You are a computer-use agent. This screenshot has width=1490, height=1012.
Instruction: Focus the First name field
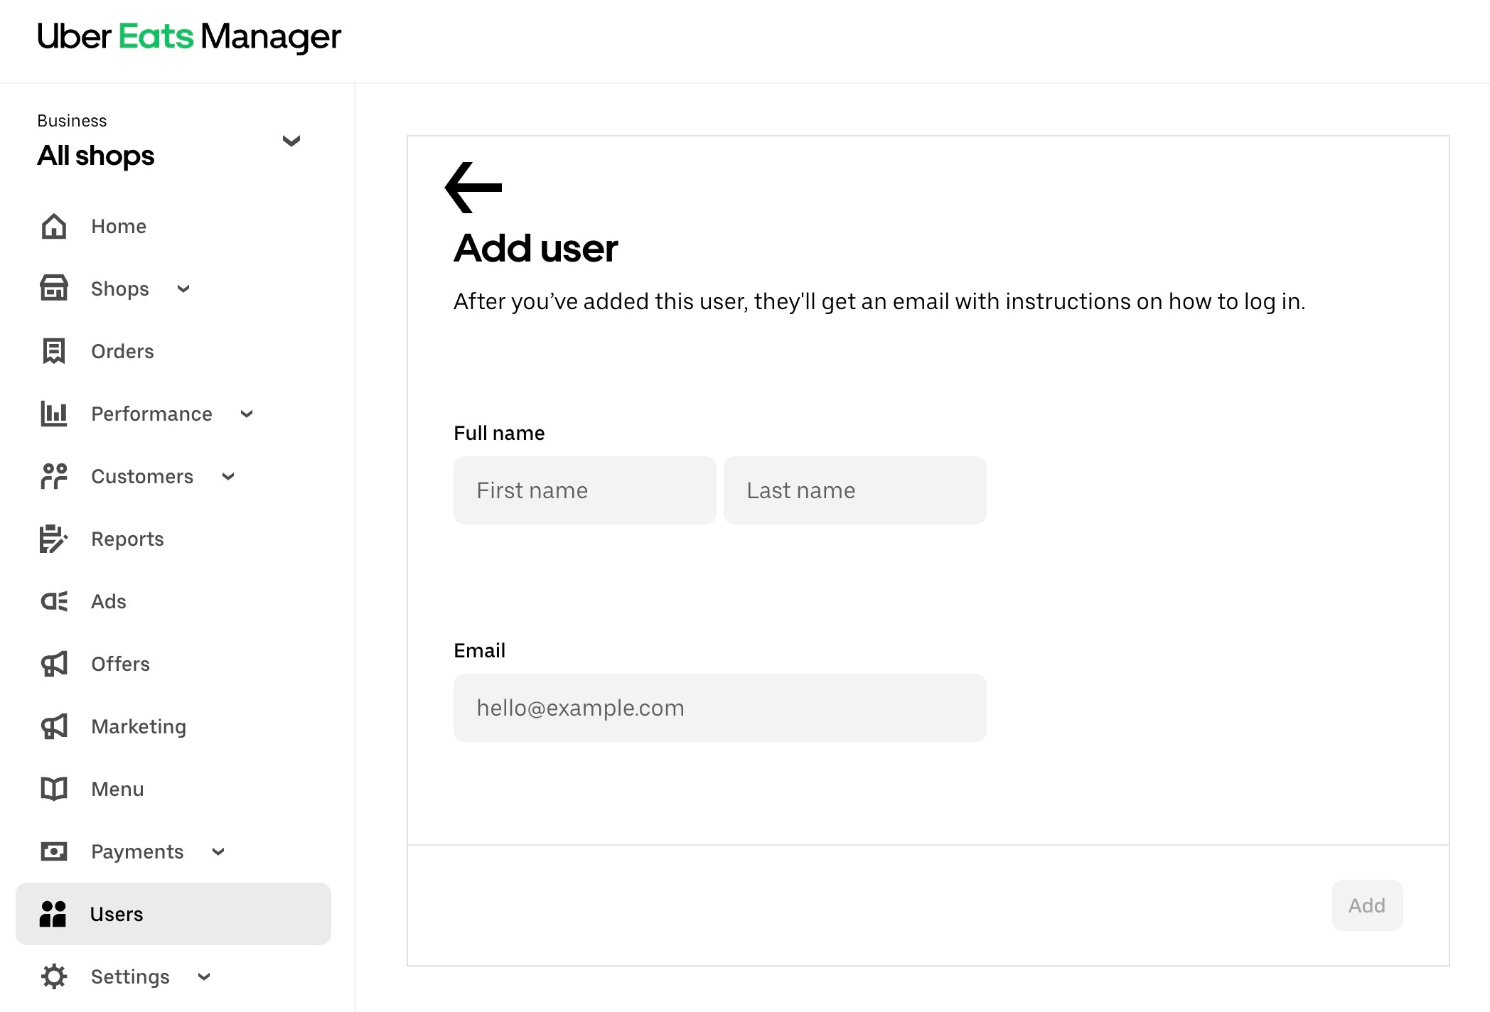pyautogui.click(x=584, y=490)
